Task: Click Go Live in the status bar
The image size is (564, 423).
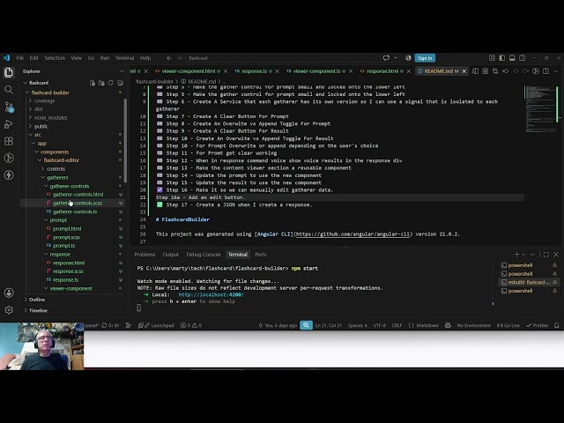Action: point(508,325)
